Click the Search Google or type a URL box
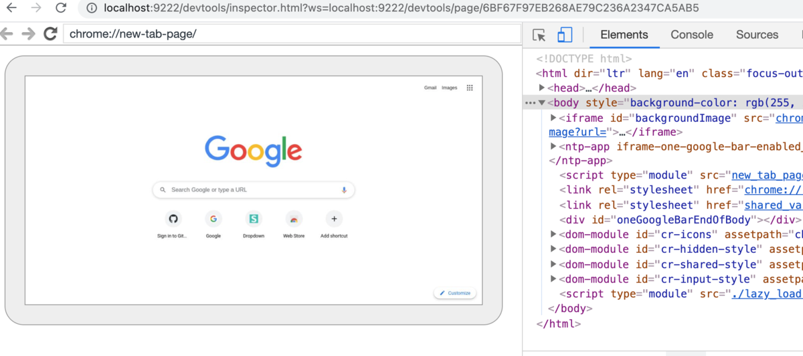Image resolution: width=803 pixels, height=356 pixels. tap(254, 190)
